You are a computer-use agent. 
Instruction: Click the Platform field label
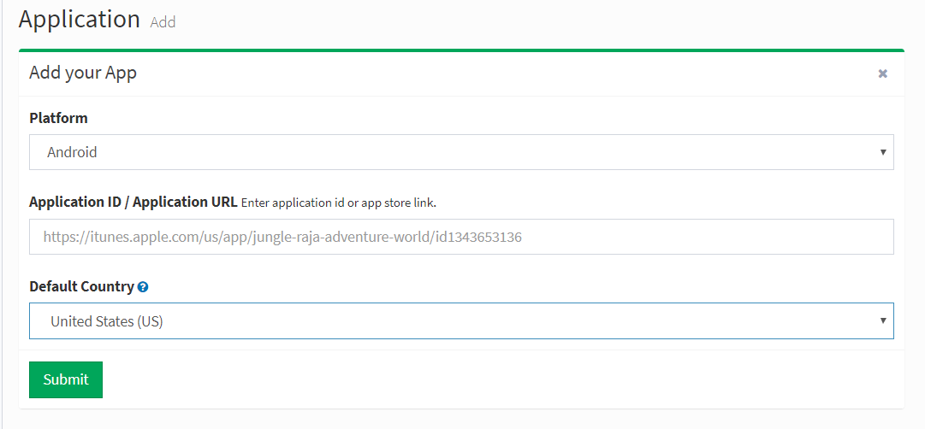coord(58,118)
